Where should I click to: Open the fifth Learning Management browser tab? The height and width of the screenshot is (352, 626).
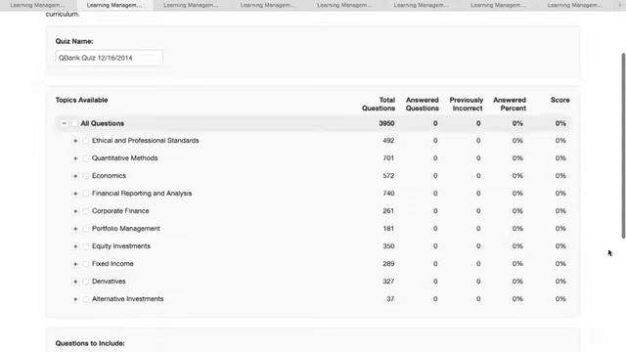click(344, 5)
